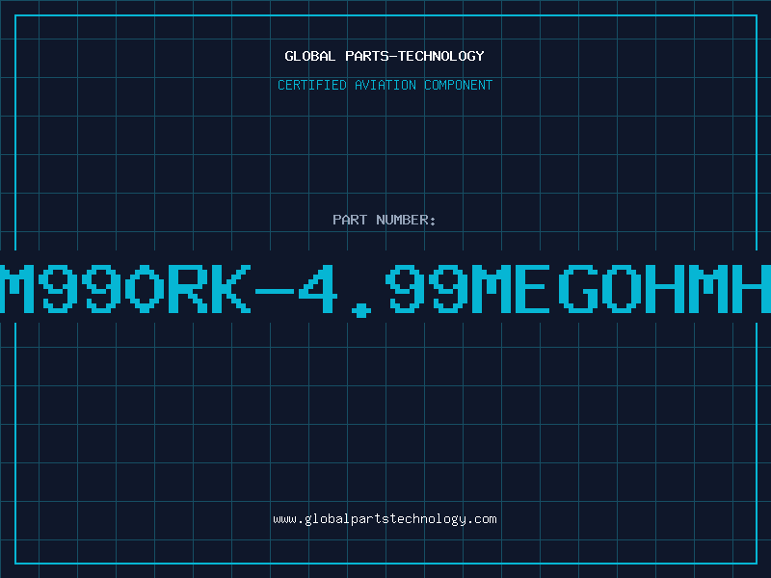The image size is (771, 578).
Task: Open the www.globalpartstechnology.com link
Action: (x=385, y=519)
